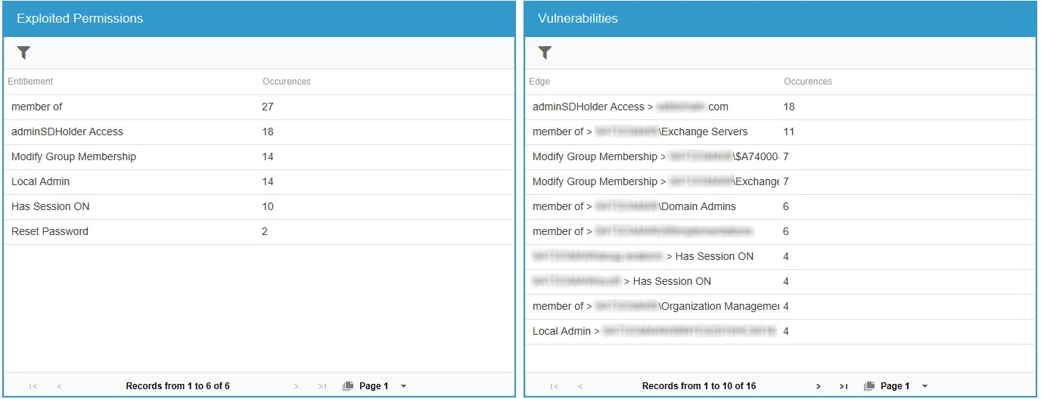Click occurrence count 10 for Has Session ON
Screen dimensions: 1041x399
pos(268,207)
